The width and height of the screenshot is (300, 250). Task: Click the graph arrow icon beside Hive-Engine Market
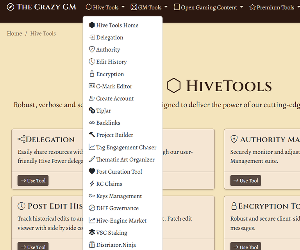(x=92, y=220)
